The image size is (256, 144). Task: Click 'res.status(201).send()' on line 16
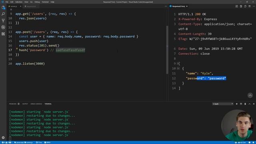point(39,46)
